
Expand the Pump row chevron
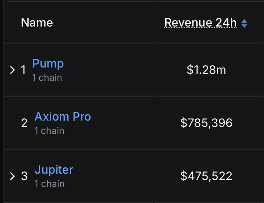pos(13,70)
